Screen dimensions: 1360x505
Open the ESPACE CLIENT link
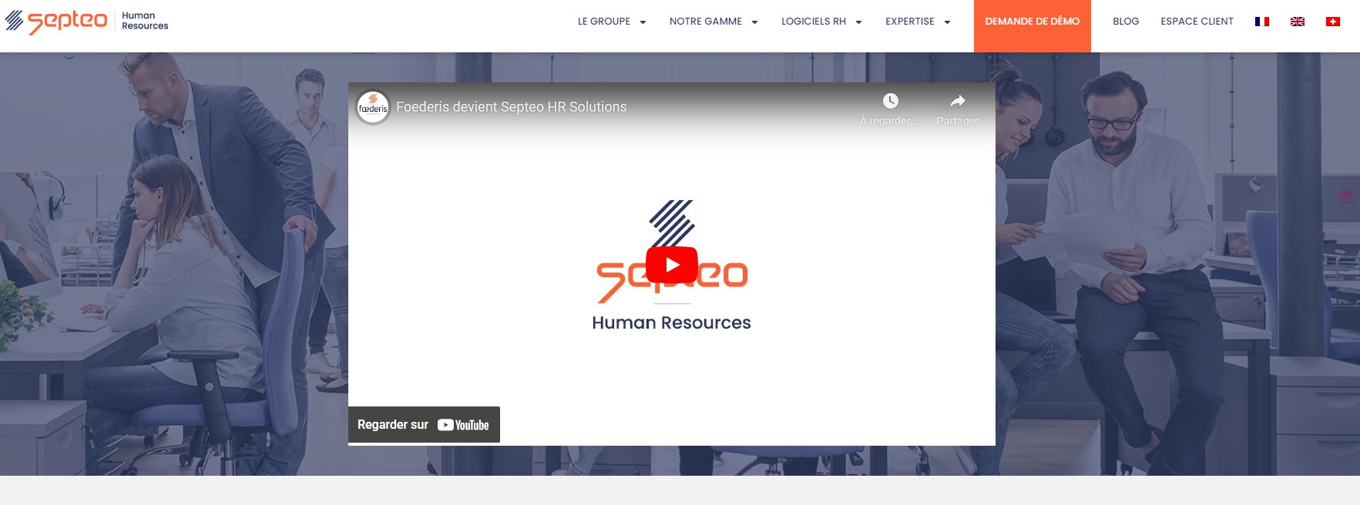click(x=1197, y=22)
